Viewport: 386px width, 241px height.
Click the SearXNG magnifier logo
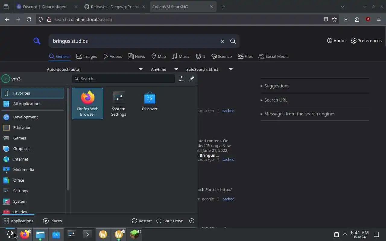coord(37,41)
